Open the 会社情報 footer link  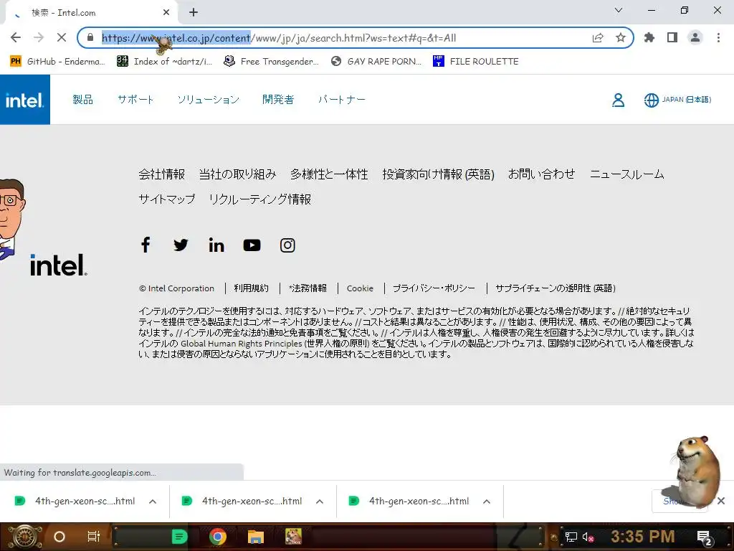pos(161,174)
